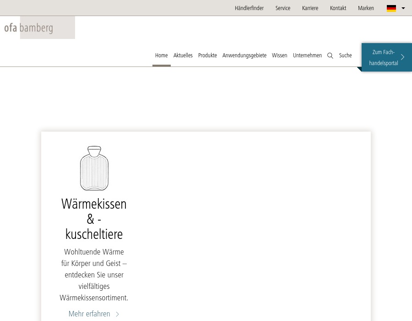The image size is (412, 321).
Task: Click the Wärmekissen & -kuscheltiere heading
Action: 94,219
